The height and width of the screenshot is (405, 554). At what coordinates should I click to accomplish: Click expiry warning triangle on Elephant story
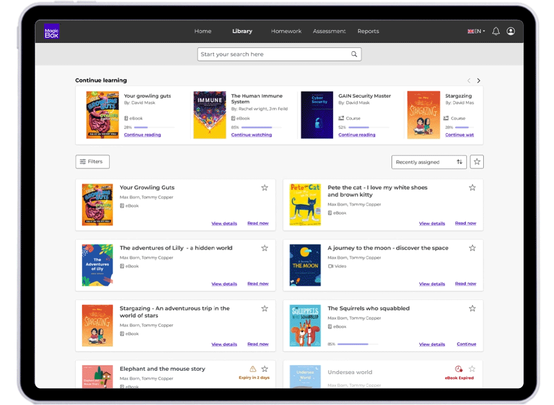pos(252,369)
